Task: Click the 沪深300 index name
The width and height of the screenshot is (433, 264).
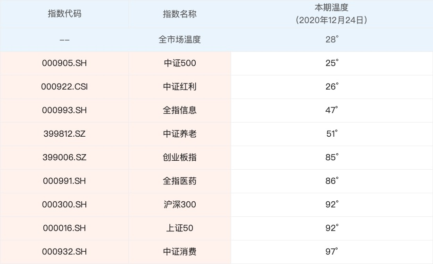Action: pos(180,205)
